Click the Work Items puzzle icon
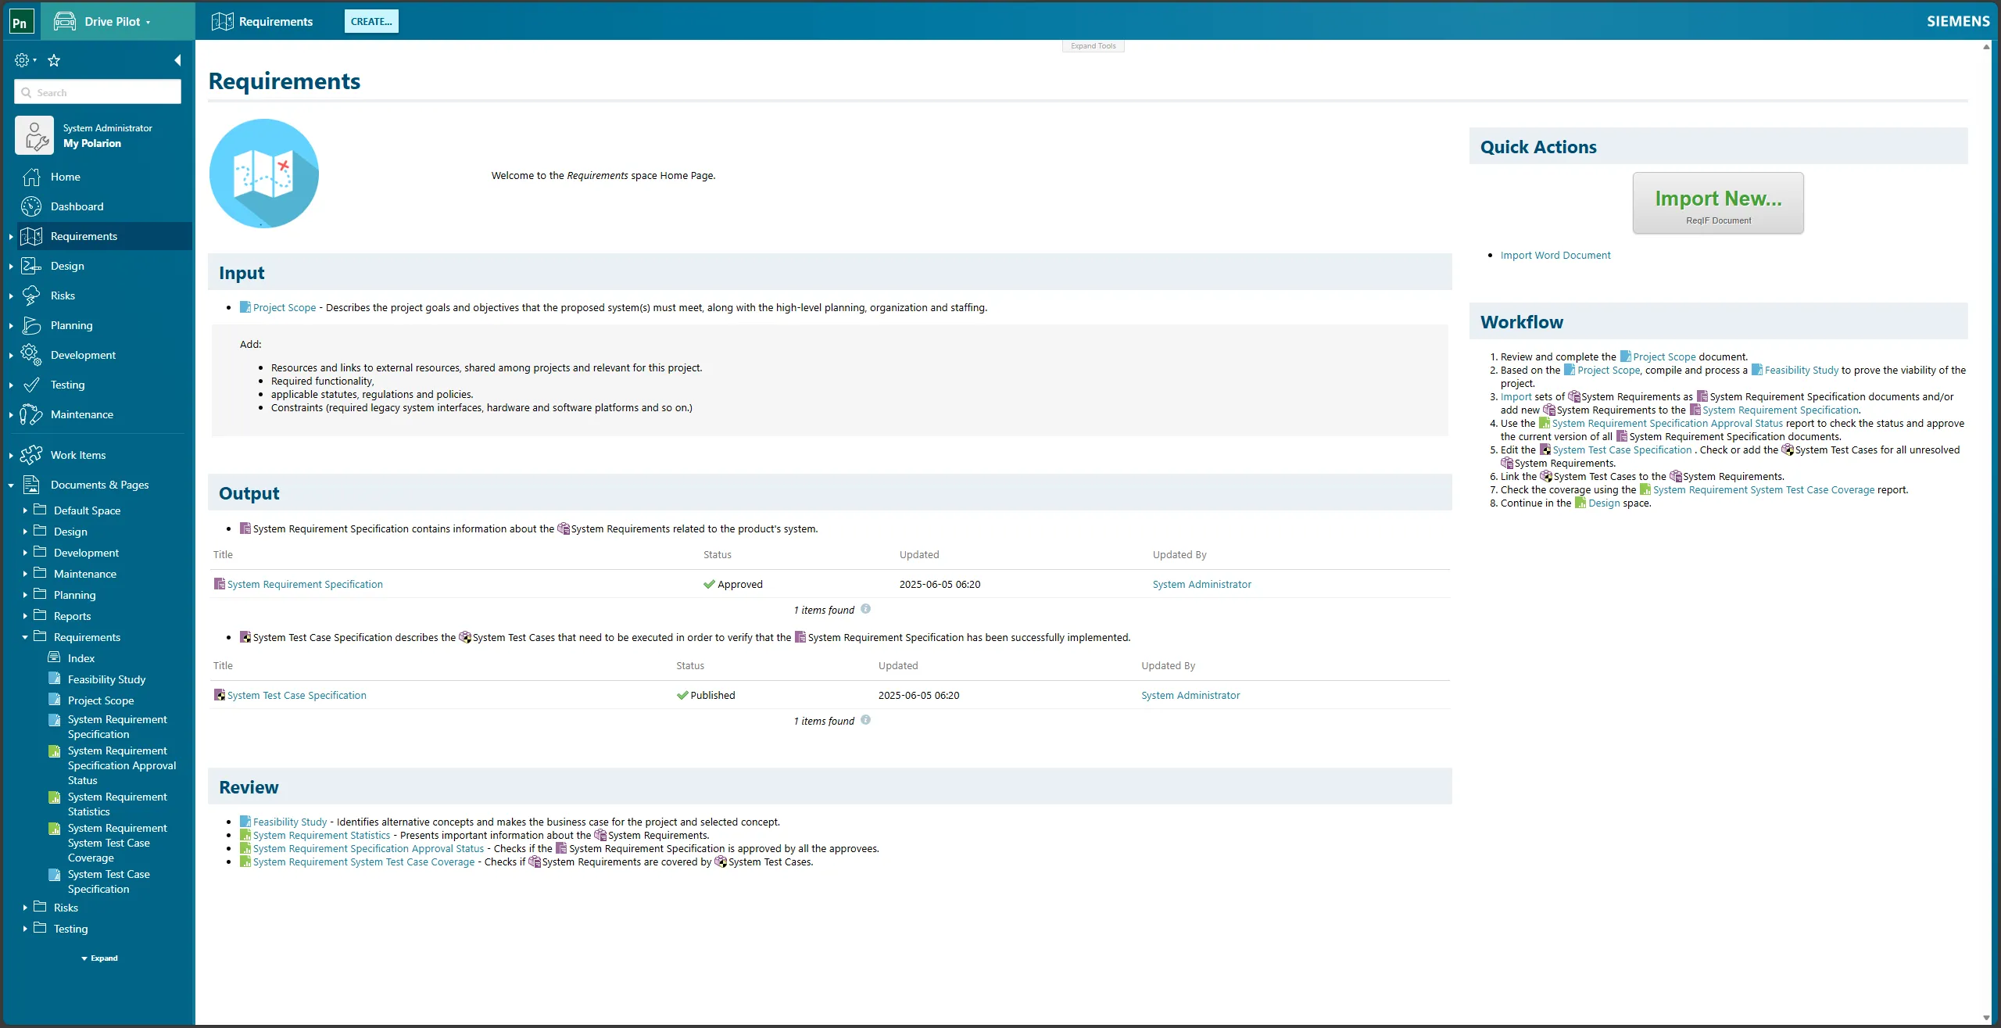 (31, 455)
